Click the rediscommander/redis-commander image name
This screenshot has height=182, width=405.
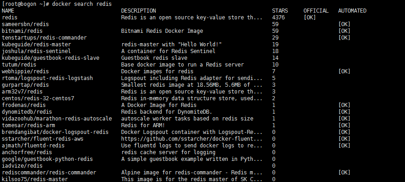pyautogui.click(x=49, y=172)
